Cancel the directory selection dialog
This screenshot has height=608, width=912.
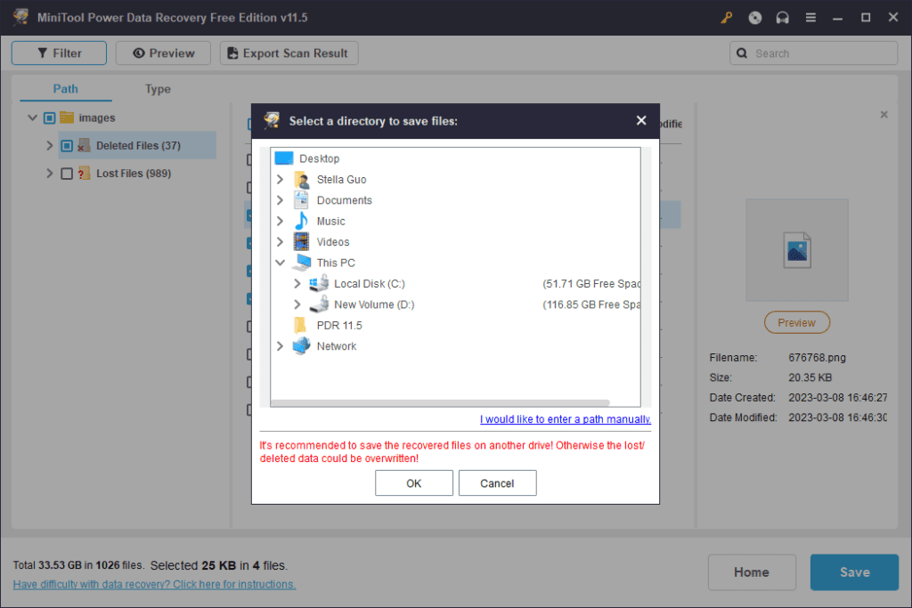(x=497, y=483)
